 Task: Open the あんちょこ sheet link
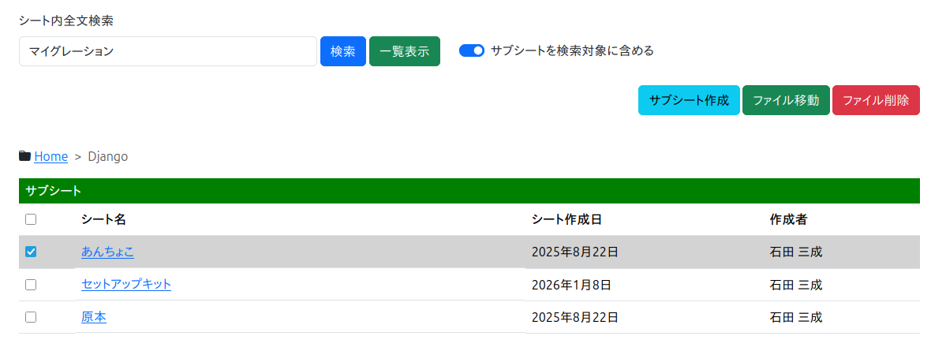click(x=107, y=252)
